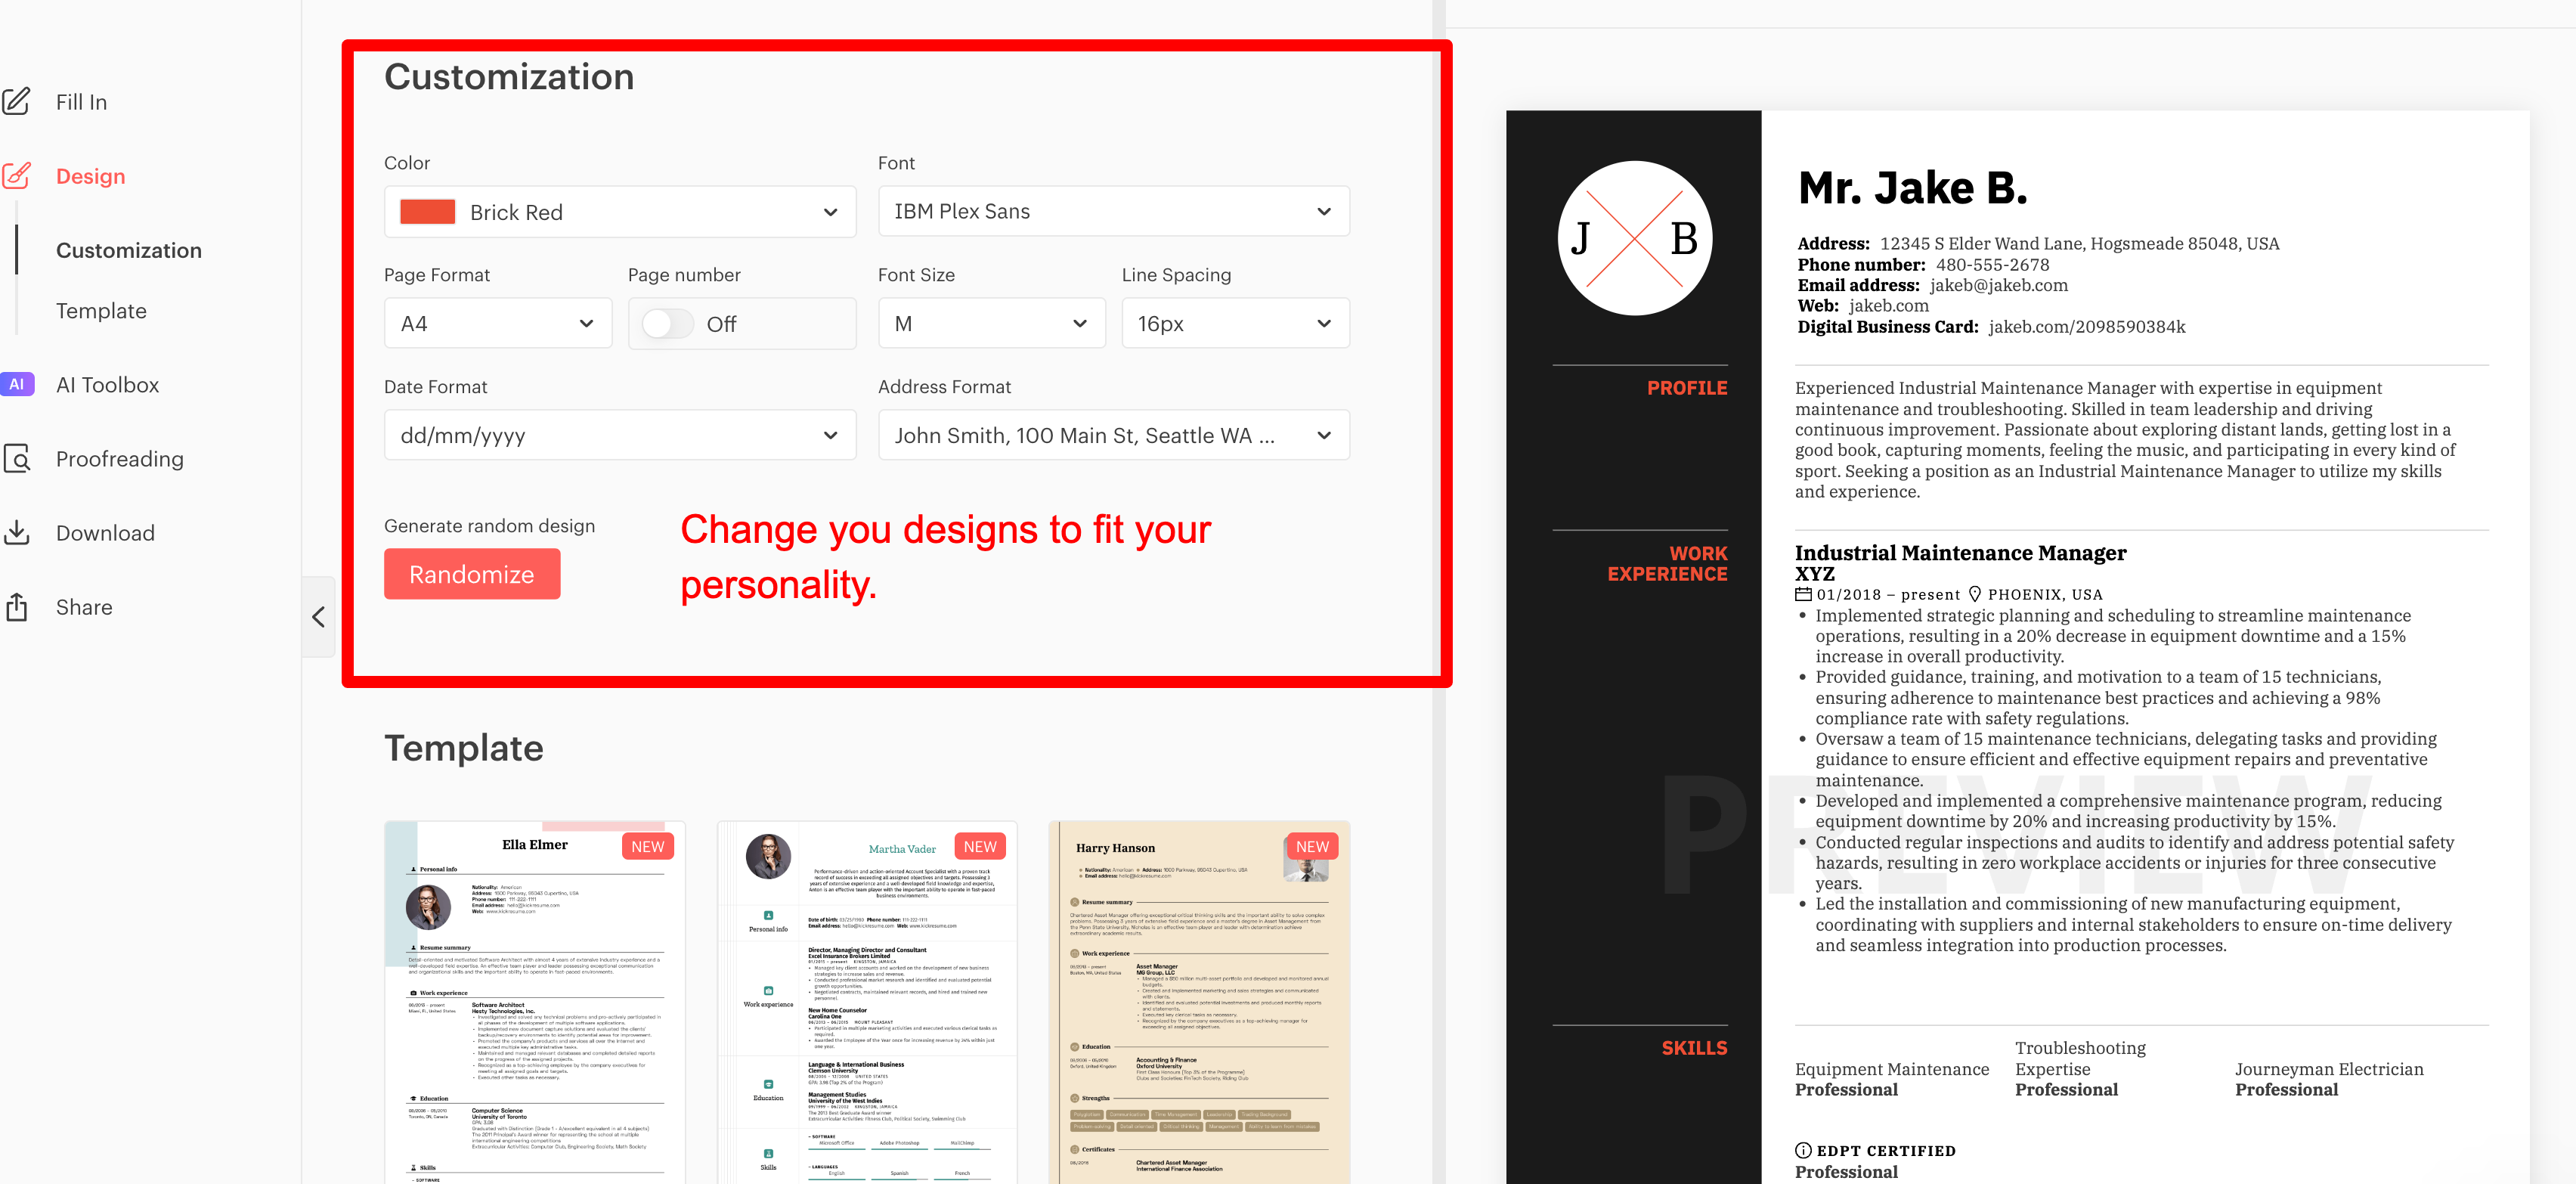This screenshot has height=1184, width=2576.
Task: Select the Customization menu item
Action: pos(130,250)
